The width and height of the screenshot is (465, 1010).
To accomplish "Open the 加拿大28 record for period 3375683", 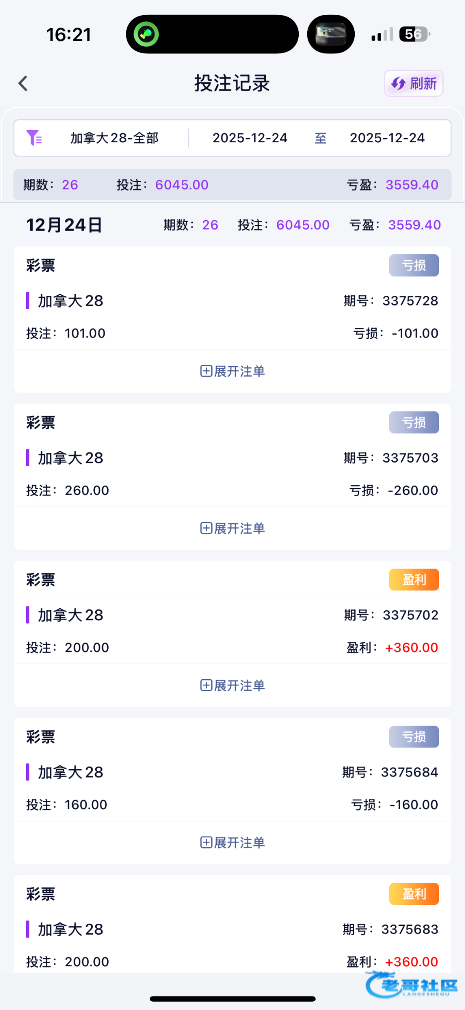I will [71, 929].
